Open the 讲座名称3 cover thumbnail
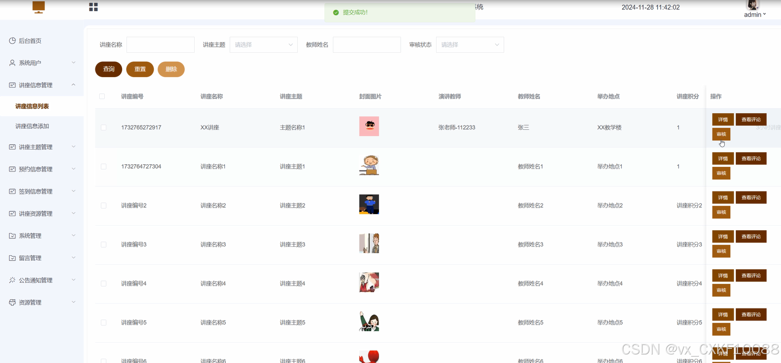This screenshot has height=363, width=781. [x=369, y=243]
